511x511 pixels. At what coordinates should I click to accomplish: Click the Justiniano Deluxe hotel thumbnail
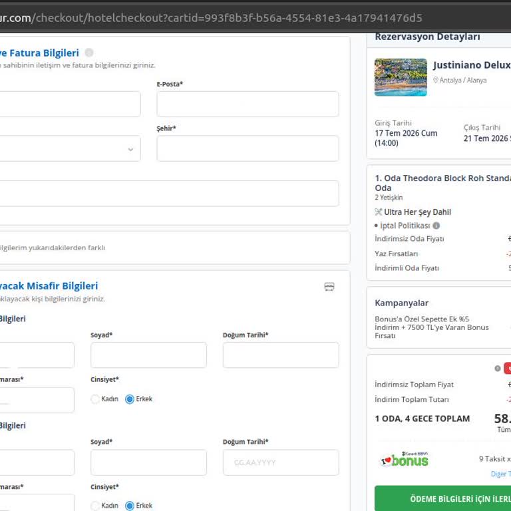[401, 77]
